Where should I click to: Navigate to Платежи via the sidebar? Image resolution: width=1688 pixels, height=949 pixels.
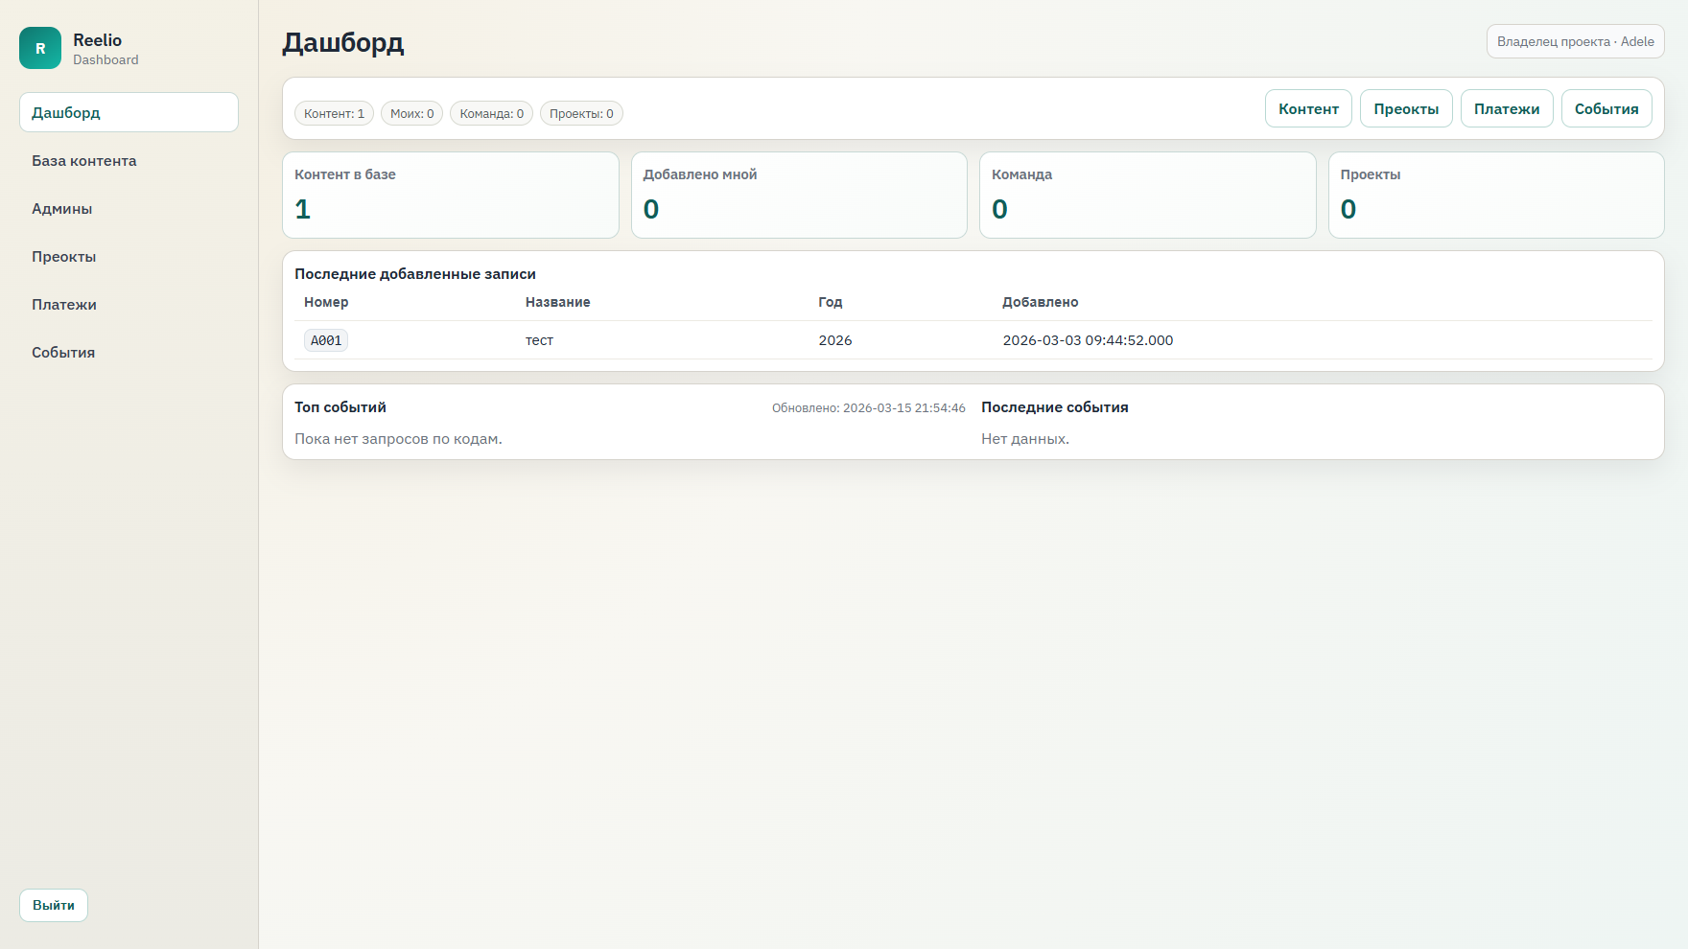[63, 304]
